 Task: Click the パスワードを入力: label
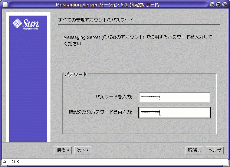point(114,97)
